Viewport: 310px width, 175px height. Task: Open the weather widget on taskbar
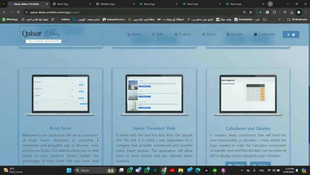[x=13, y=170]
